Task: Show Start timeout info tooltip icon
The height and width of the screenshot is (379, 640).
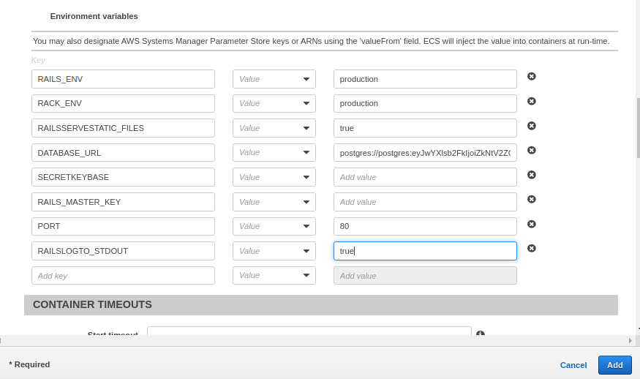Action: (x=481, y=334)
